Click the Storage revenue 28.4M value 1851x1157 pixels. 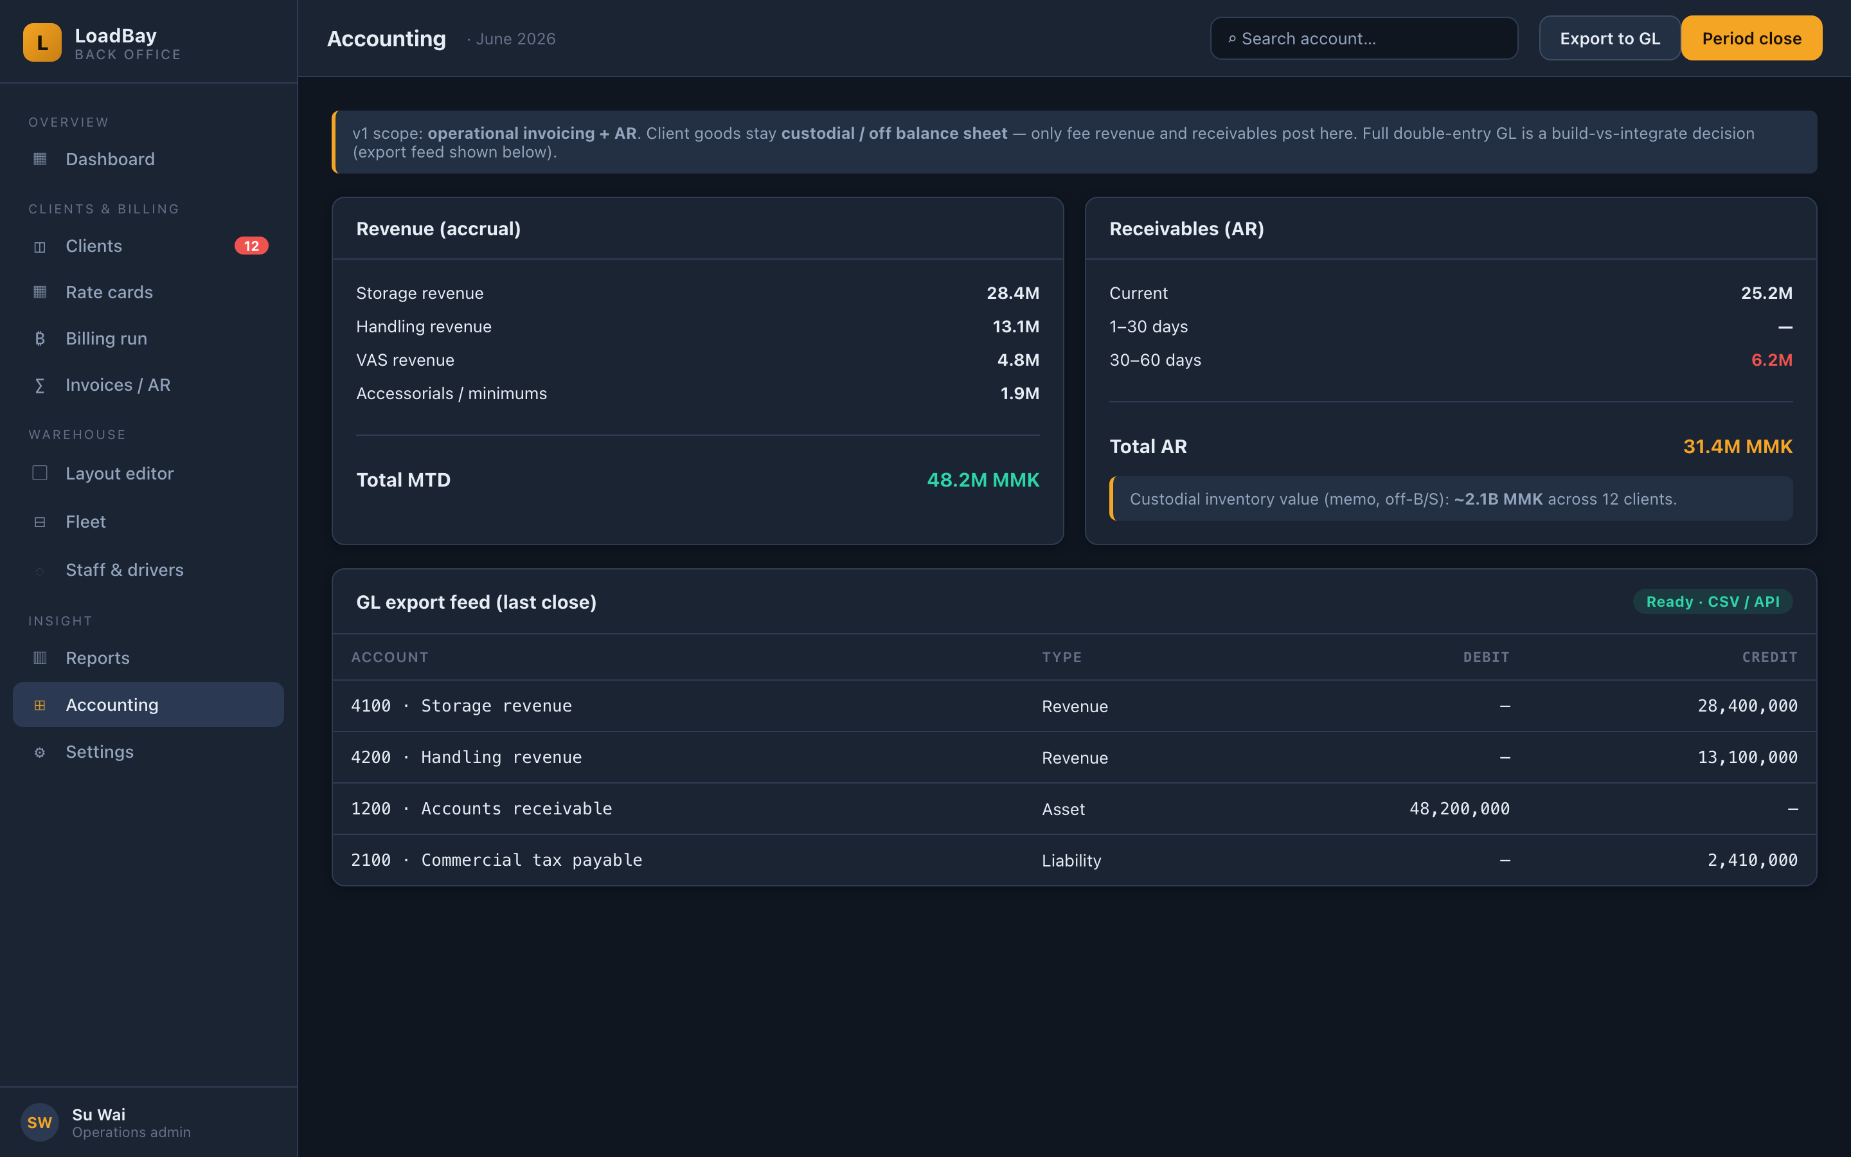point(1013,293)
